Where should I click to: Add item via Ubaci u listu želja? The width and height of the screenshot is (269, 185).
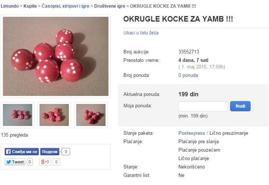coord(141,33)
